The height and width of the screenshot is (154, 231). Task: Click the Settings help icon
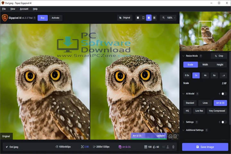point(197,122)
